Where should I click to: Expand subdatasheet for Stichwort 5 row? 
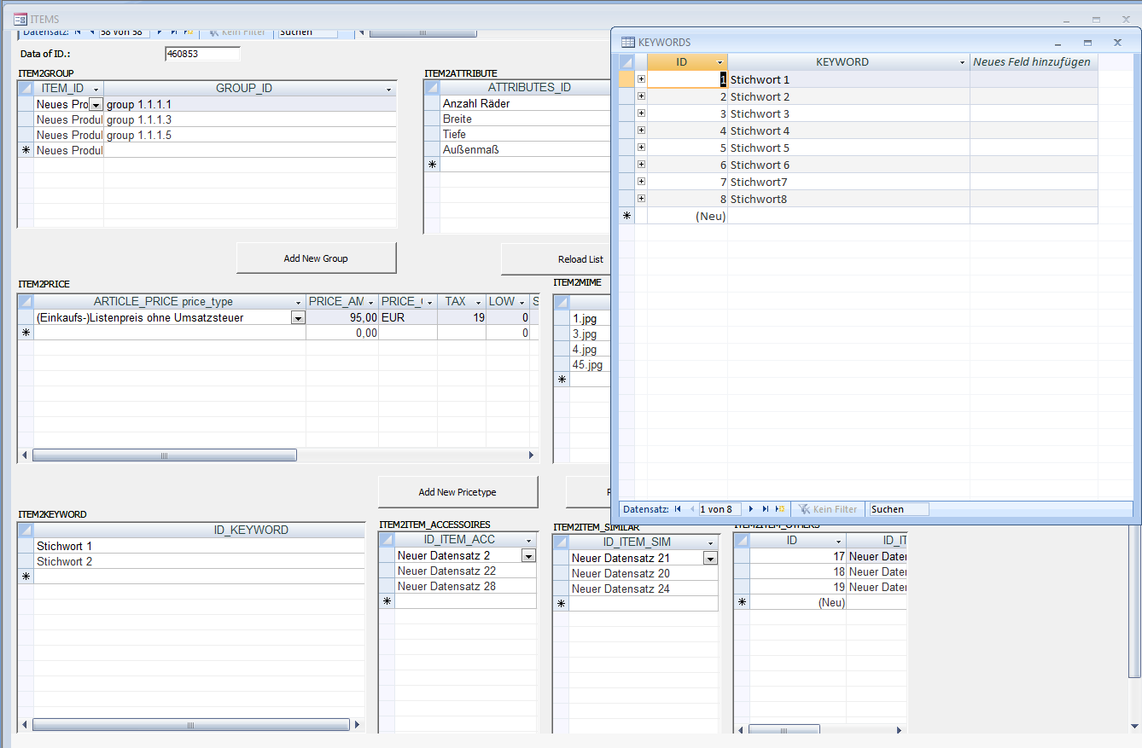(641, 148)
